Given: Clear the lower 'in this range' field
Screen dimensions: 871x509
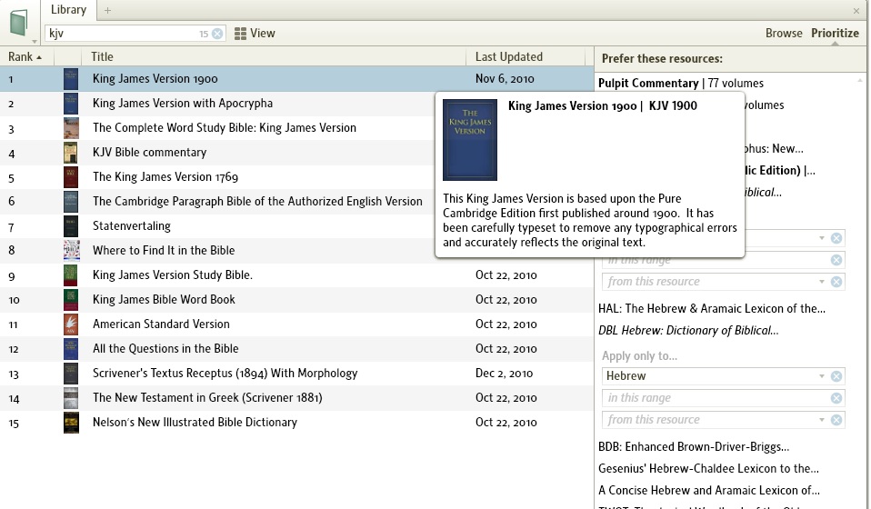Looking at the screenshot, I should click(836, 398).
